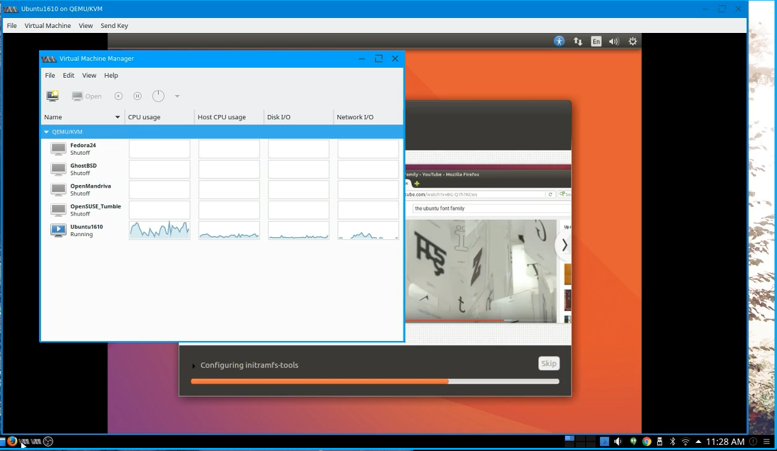This screenshot has width=777, height=451.
Task: Open host volume control tray icon
Action: tap(618, 442)
